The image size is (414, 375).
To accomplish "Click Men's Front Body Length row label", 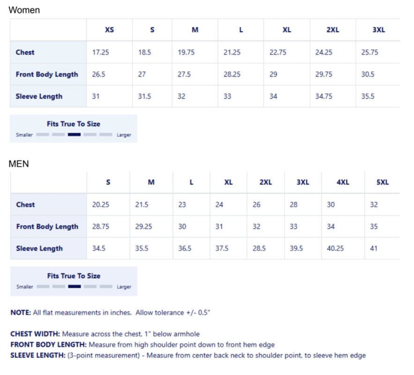I will click(47, 227).
